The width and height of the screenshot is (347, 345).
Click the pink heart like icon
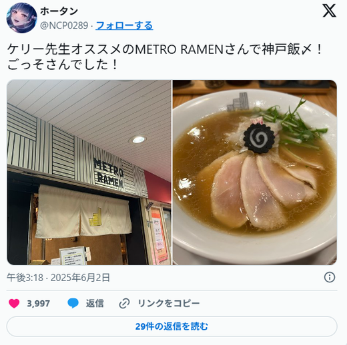point(14,303)
